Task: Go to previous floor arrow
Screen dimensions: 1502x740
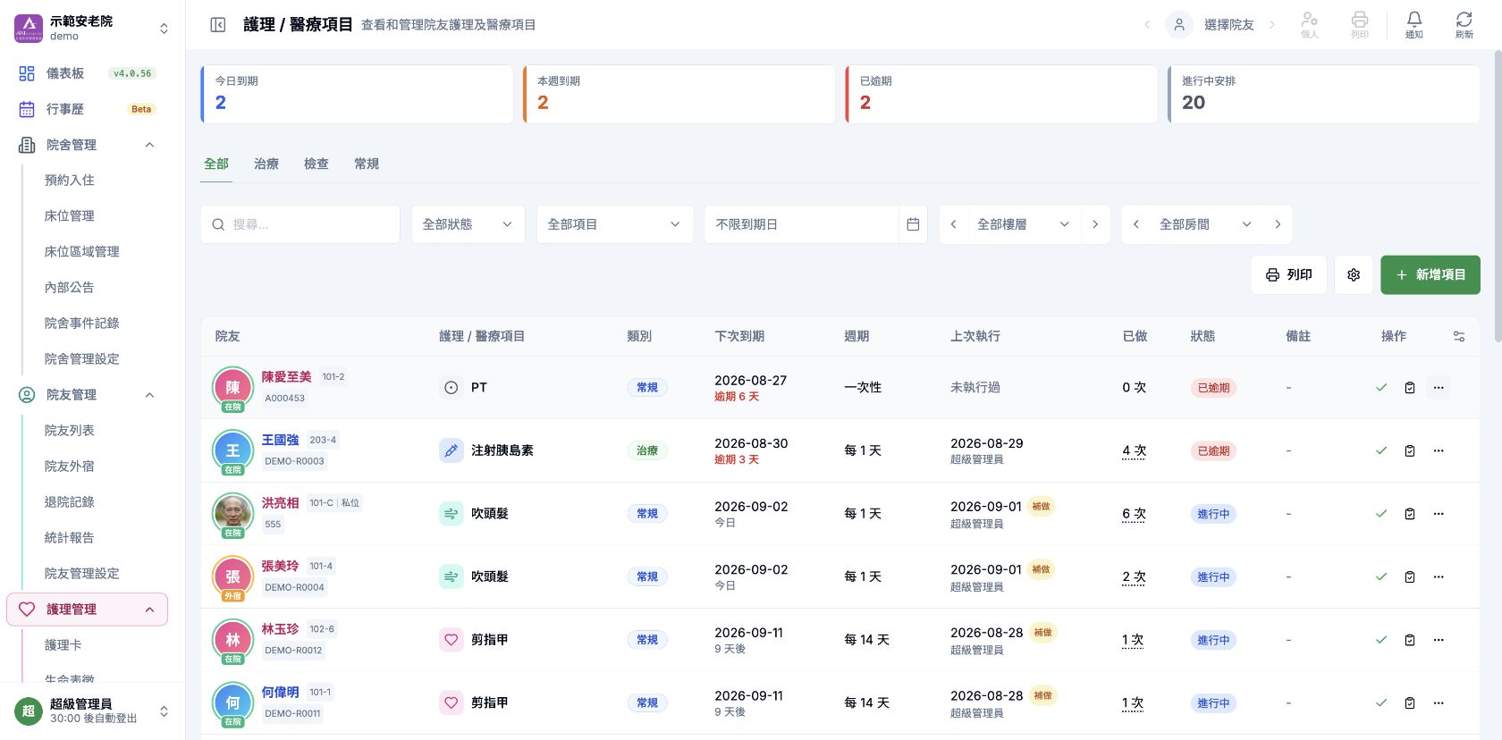Action: tap(953, 224)
